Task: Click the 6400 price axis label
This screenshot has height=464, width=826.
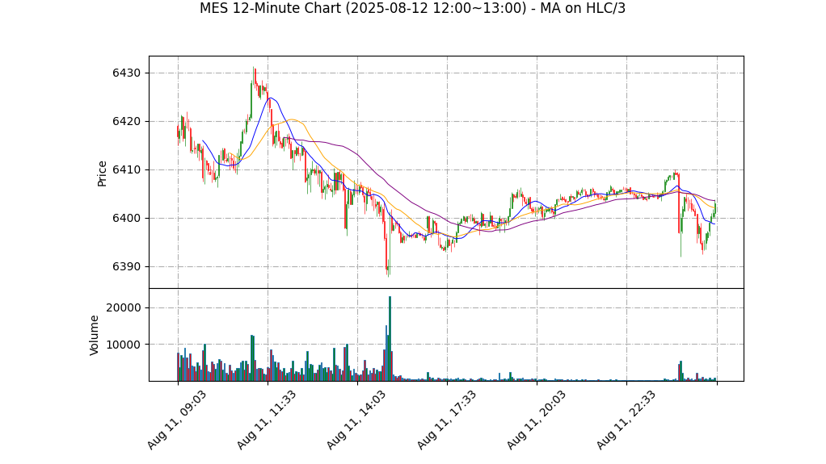Action: (x=126, y=219)
